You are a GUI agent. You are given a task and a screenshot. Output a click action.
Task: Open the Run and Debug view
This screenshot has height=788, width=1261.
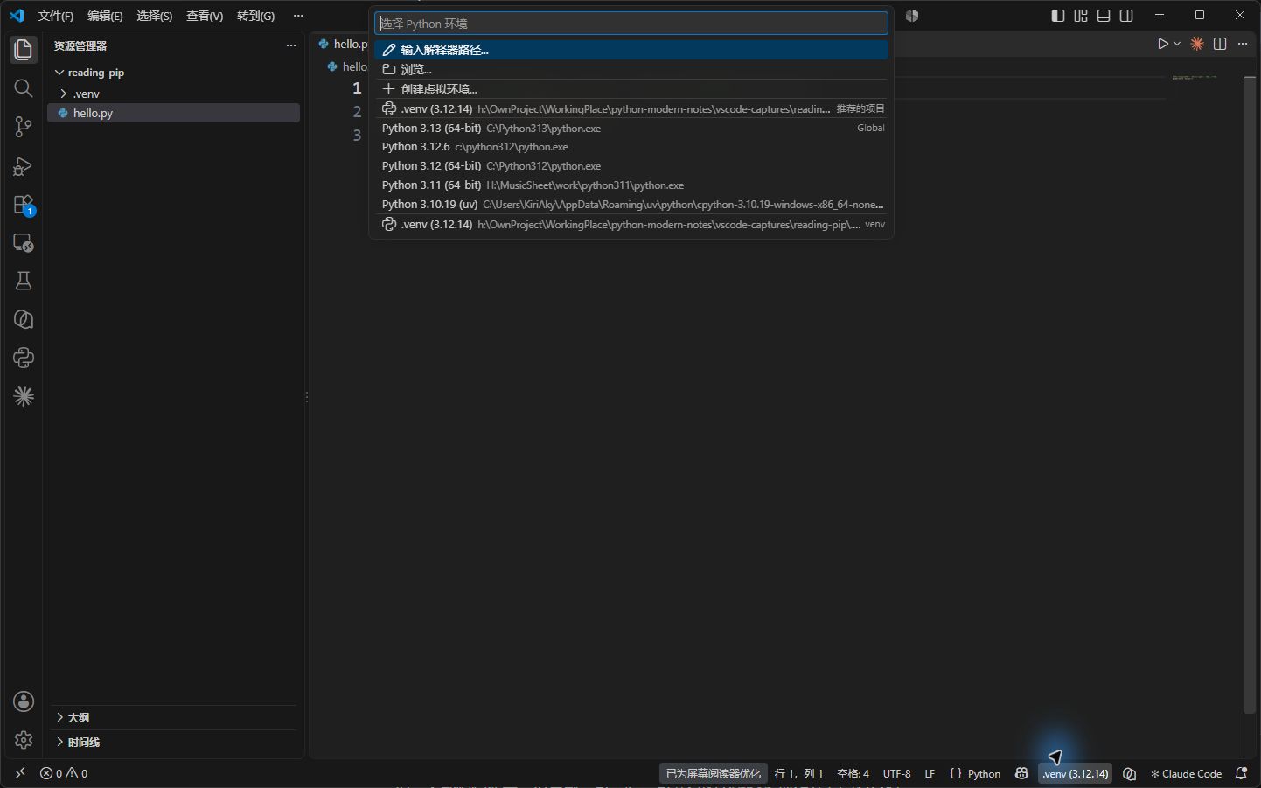[24, 165]
